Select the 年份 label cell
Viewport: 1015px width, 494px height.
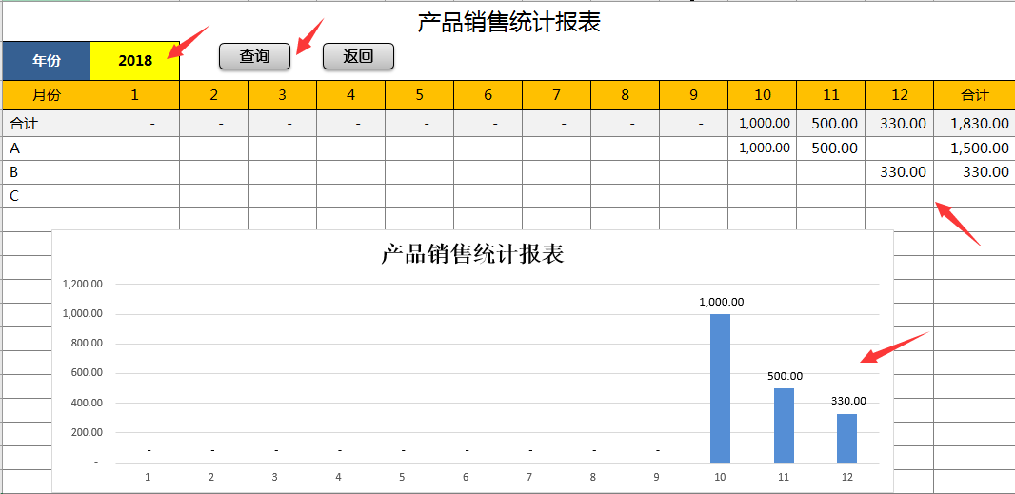(46, 61)
